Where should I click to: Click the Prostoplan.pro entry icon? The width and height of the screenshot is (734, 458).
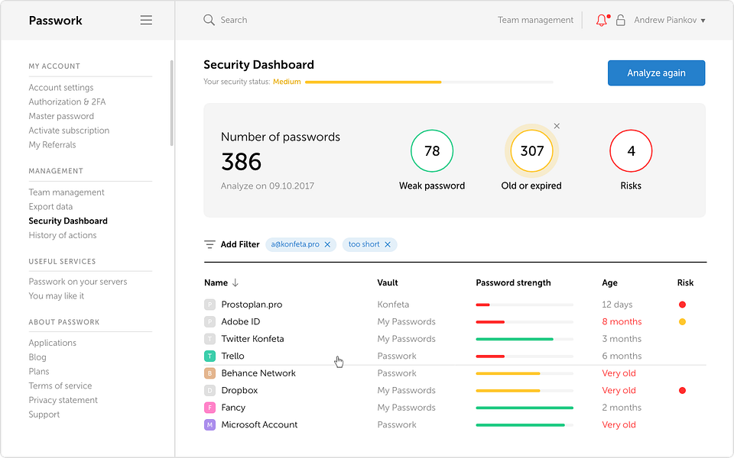click(209, 305)
